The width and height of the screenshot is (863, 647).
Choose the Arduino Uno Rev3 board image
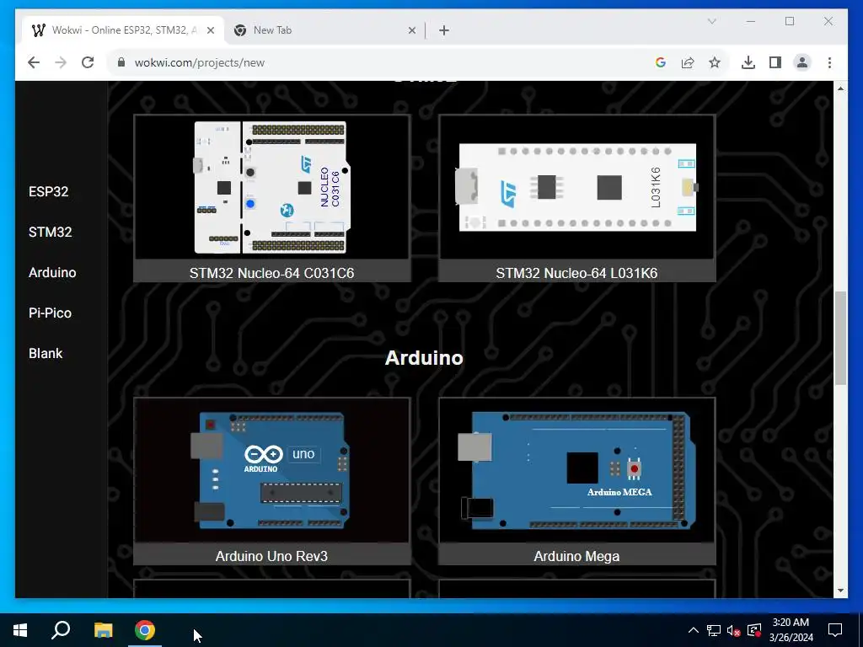click(x=272, y=470)
